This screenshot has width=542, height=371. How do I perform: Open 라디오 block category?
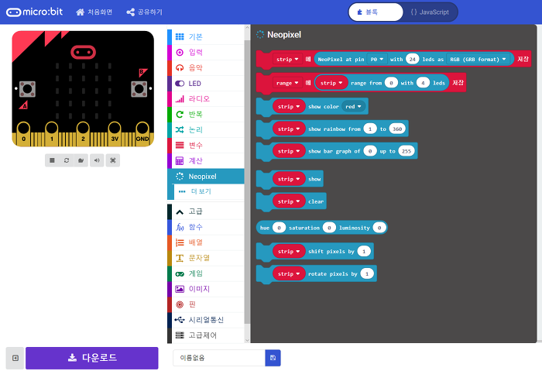[x=206, y=99]
